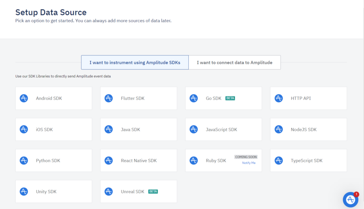Select the NodeJS SDK card
The image size is (364, 209).
pos(308,129)
